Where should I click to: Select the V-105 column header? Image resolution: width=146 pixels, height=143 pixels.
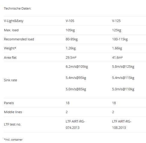coord(70,21)
